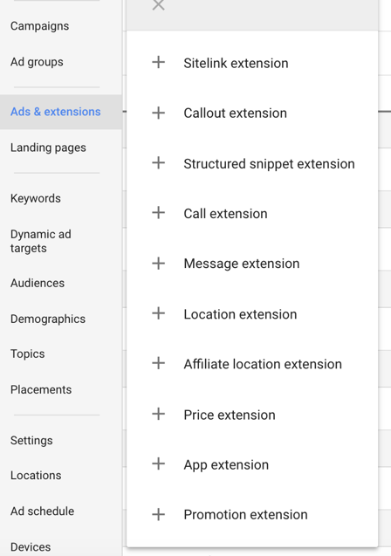Click the plus icon beside Price extension
Image resolution: width=391 pixels, height=556 pixels.
(159, 414)
